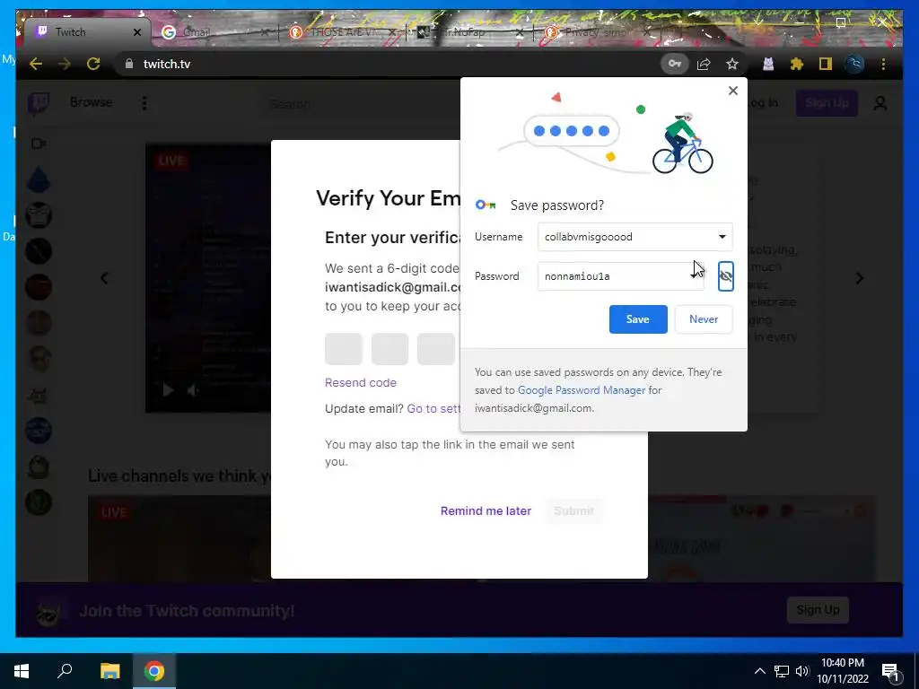Open File Explorer from taskbar
Viewport: 919px width, 689px height.
[x=109, y=671]
